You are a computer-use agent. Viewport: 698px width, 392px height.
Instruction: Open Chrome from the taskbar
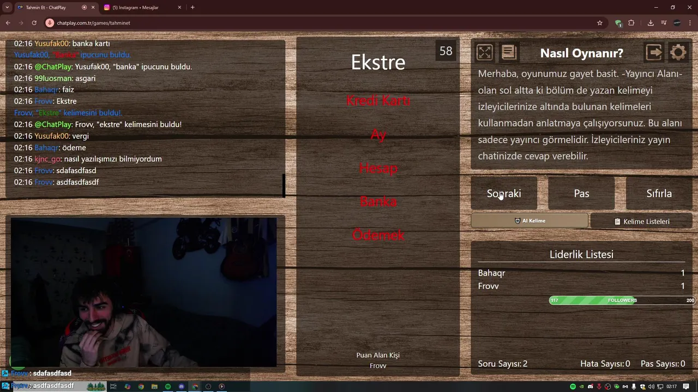pos(141,387)
